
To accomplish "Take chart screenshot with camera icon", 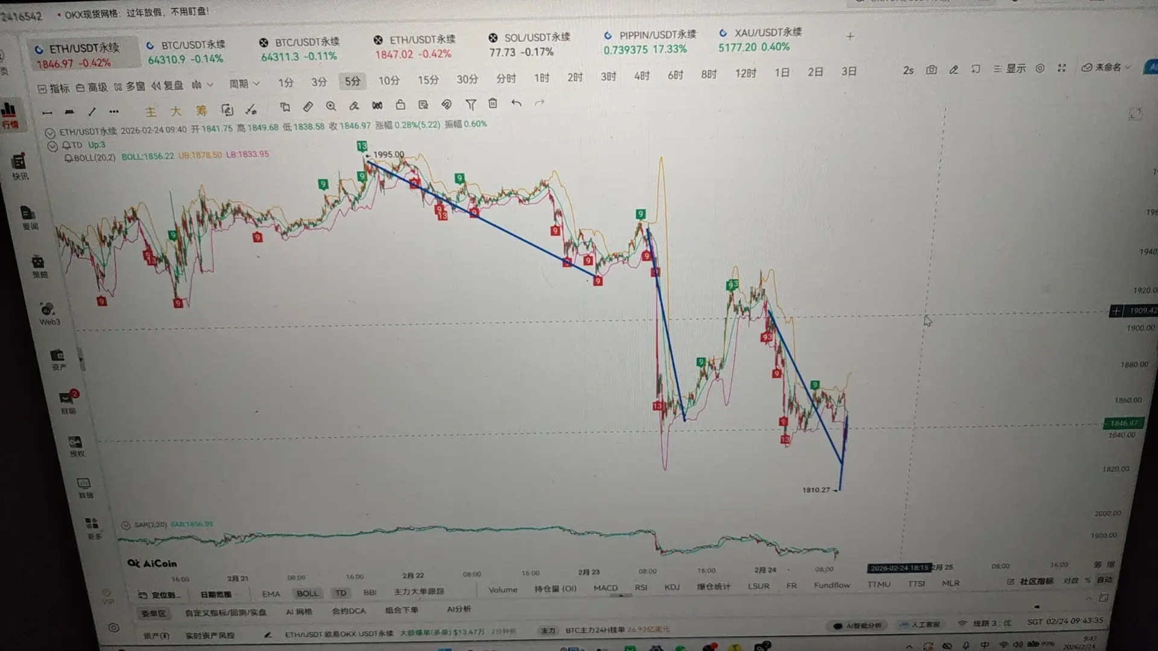I will [931, 70].
